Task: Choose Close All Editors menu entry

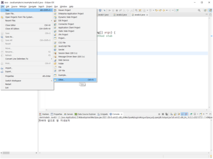Action: coord(27,29)
